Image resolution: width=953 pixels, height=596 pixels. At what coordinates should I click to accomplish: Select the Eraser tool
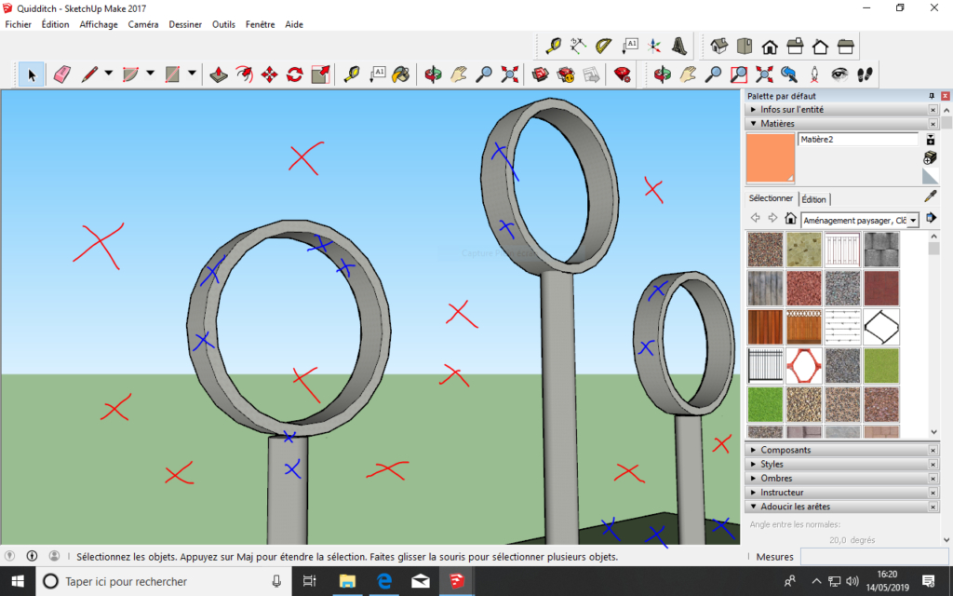coord(62,74)
